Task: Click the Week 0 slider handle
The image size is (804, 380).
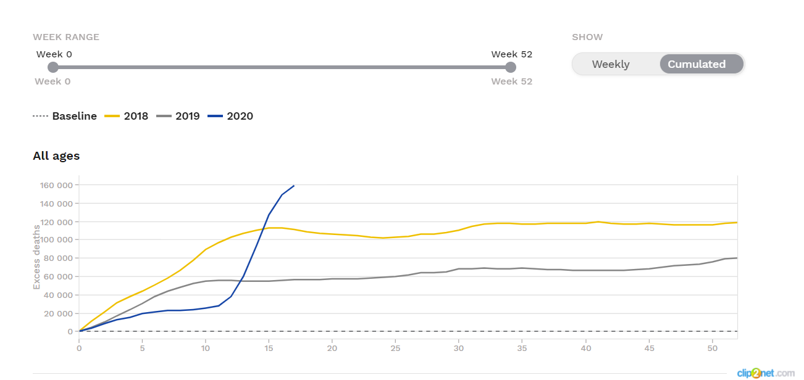Action: pyautogui.click(x=53, y=67)
